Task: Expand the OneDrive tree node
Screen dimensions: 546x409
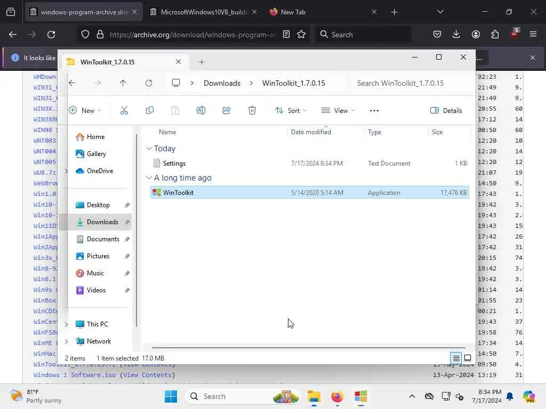Action: pyautogui.click(x=66, y=171)
